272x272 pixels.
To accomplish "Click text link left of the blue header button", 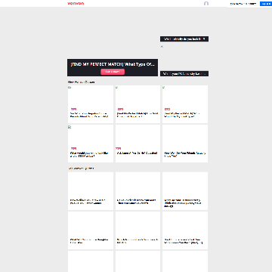I will (243, 4).
